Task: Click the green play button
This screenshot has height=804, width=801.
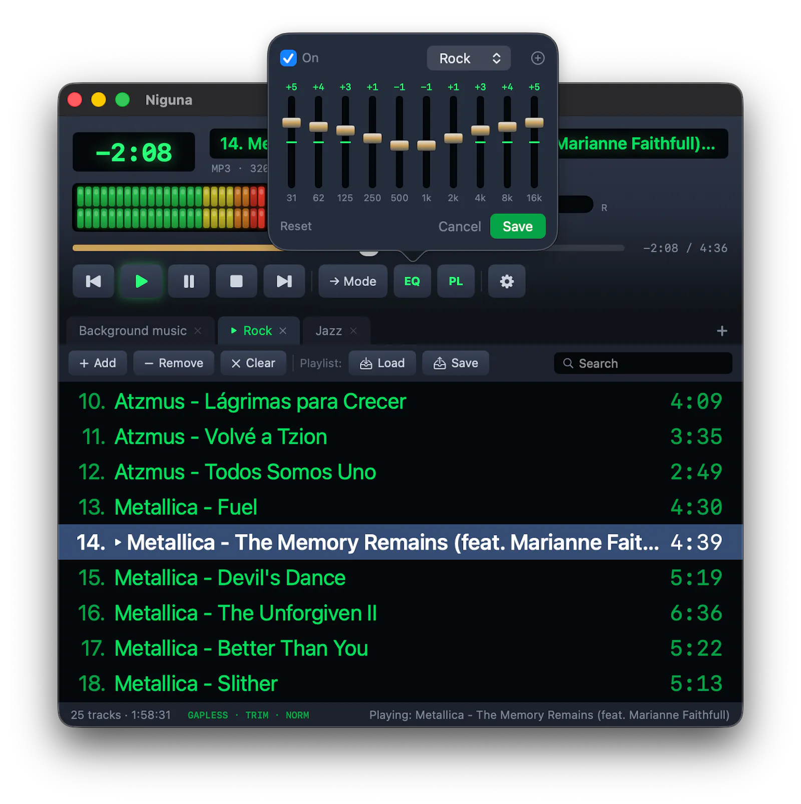Action: (141, 281)
